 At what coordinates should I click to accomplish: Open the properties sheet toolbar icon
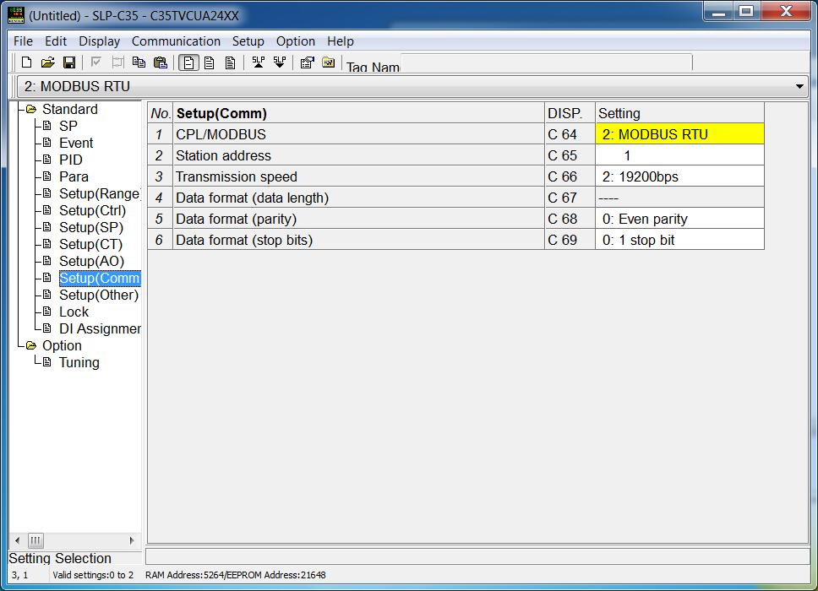pos(308,62)
